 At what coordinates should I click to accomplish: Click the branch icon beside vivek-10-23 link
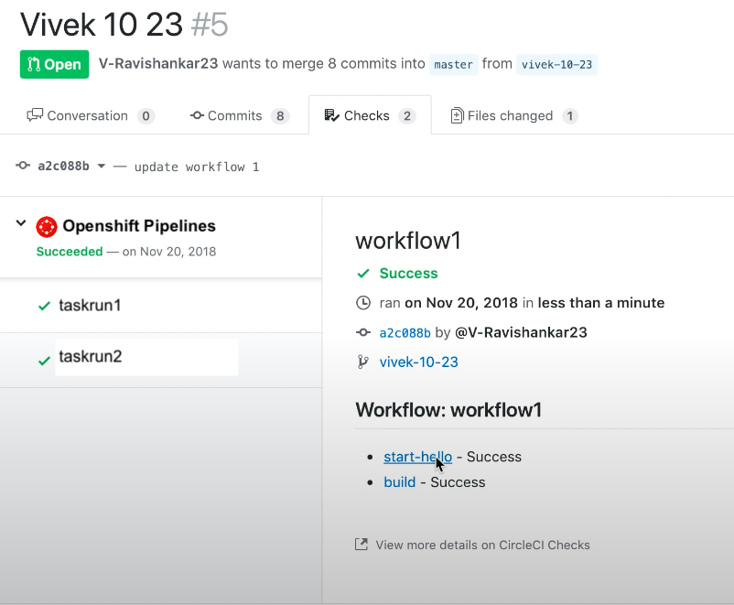point(363,362)
